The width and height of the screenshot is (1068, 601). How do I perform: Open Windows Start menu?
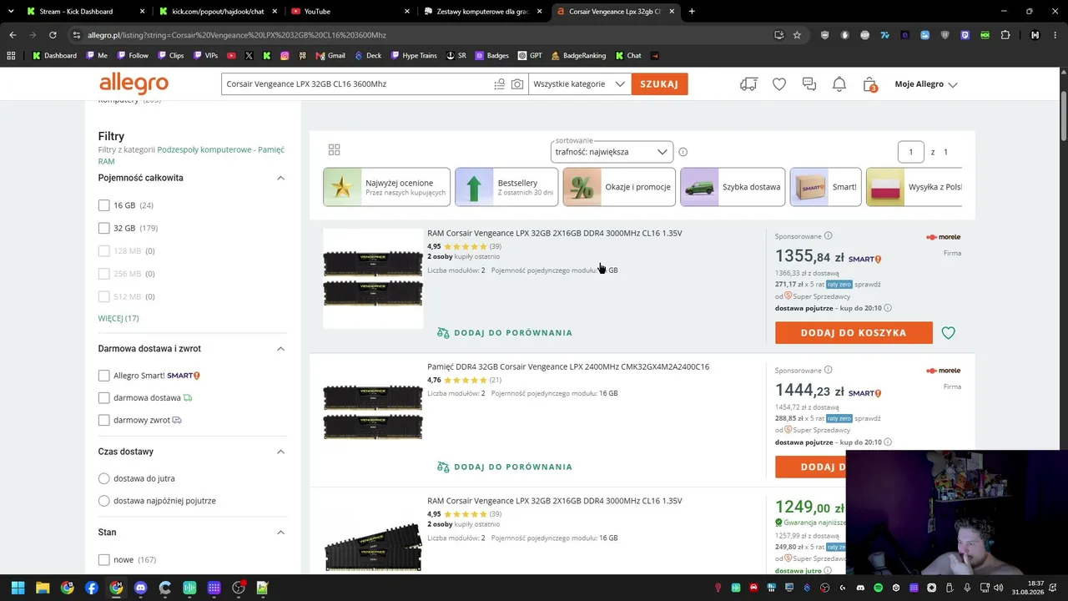click(x=18, y=588)
